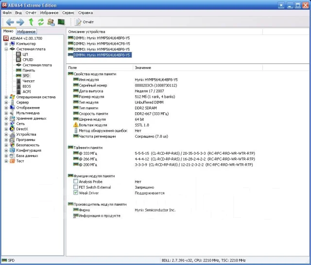This screenshot has width=311, height=265.
Task: Select the Серийный номер value row
Action: [156, 86]
